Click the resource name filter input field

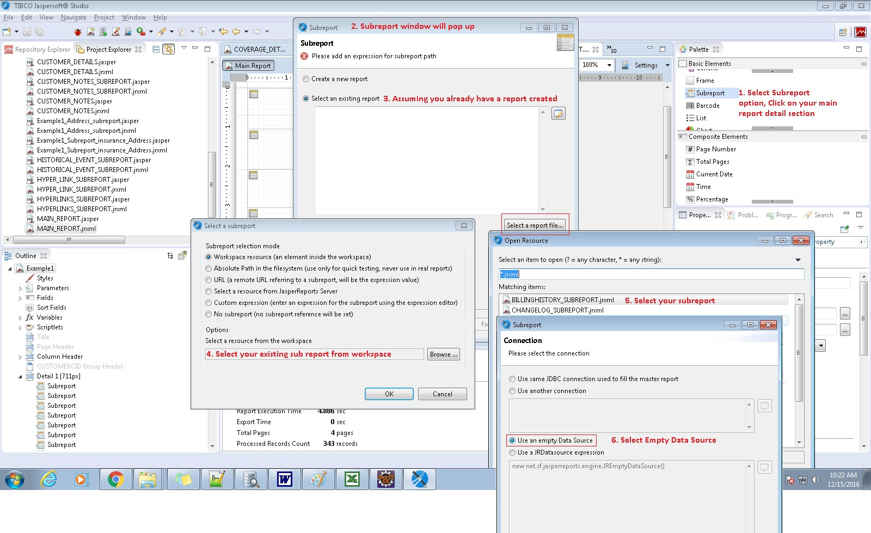click(652, 274)
